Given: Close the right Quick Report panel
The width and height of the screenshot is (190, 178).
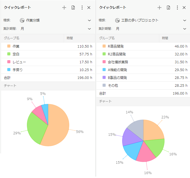Looking at the screenshot, I should 184,8.
